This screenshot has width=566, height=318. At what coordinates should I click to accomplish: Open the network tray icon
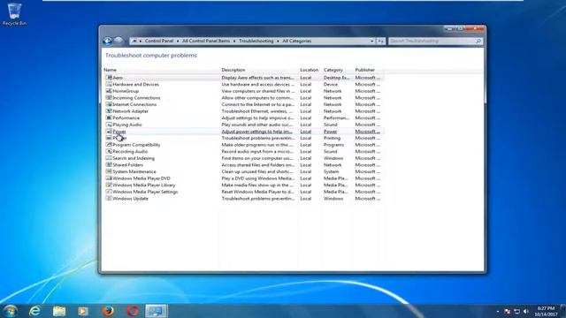click(516, 311)
